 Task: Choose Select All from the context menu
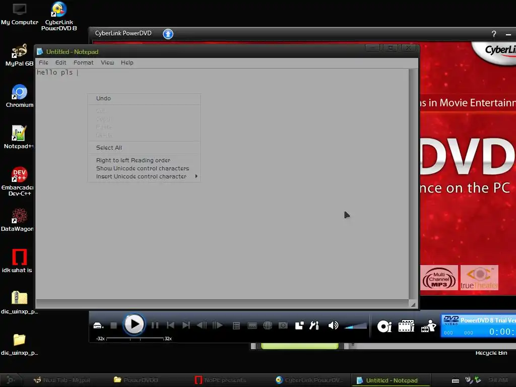tap(144, 148)
